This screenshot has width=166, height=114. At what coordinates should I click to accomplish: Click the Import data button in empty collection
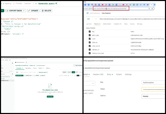[x=50, y=97]
